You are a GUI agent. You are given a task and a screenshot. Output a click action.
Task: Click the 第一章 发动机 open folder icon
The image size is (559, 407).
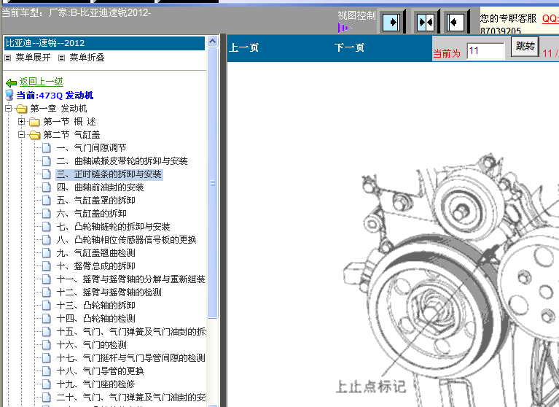[22, 109]
